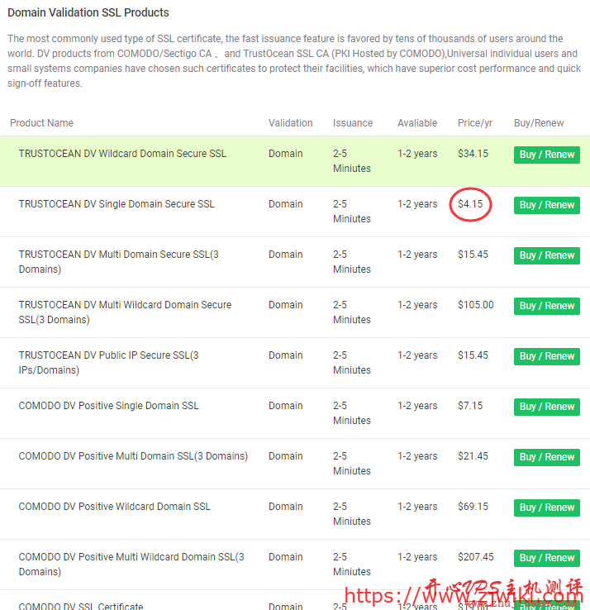
Task: Buy TRUSTOCEAN DV Wildcard Domain Secure SSL
Action: pos(546,155)
